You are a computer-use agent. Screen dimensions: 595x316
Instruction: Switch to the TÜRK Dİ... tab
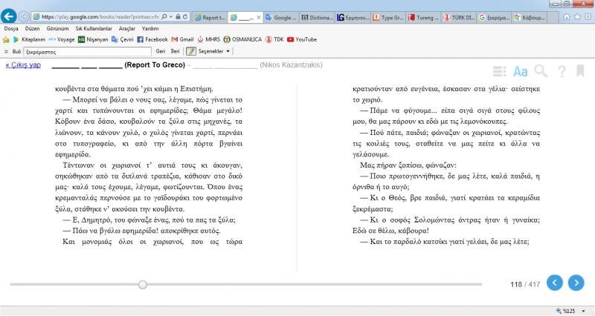tap(460, 17)
